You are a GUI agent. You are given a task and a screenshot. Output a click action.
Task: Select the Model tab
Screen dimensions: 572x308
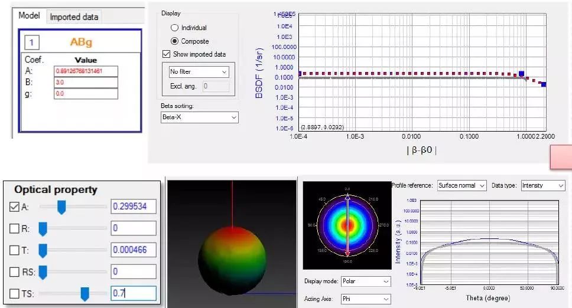[29, 16]
